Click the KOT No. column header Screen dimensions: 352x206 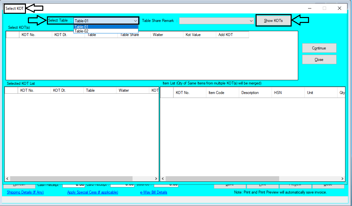tap(35, 34)
